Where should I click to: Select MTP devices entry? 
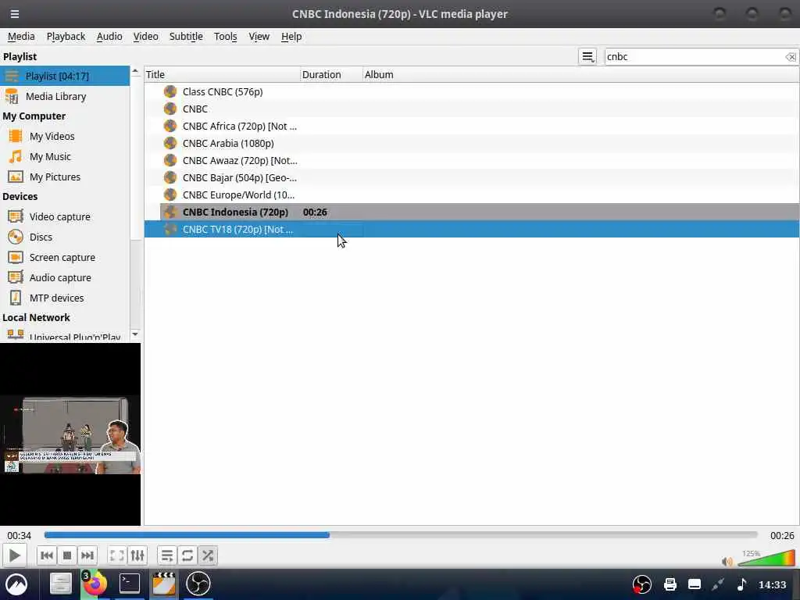coord(65,298)
